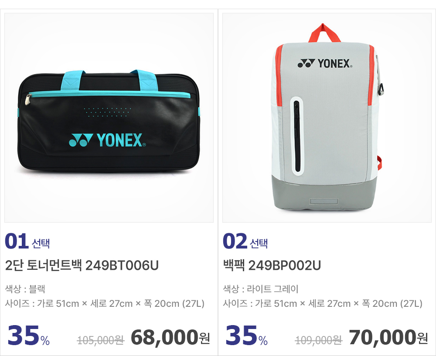Click the size details under the tournament bag
Viewport: 436px width, 356px height.
(105, 303)
